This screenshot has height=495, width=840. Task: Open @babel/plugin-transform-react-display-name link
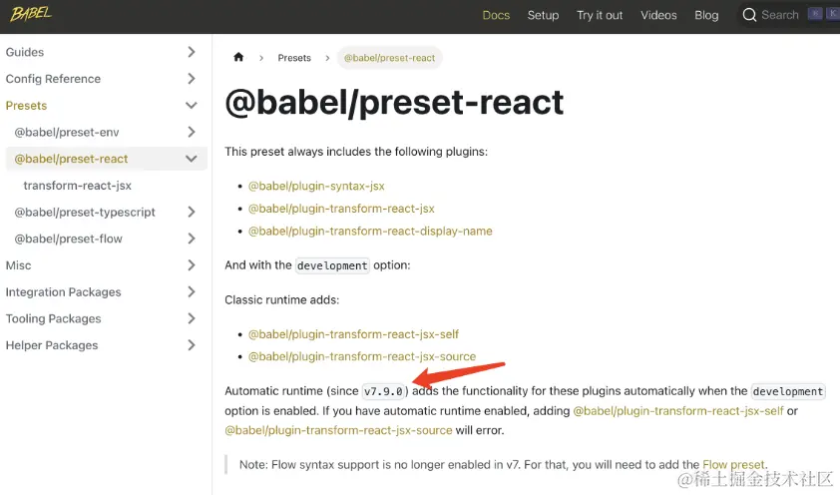[x=370, y=231]
